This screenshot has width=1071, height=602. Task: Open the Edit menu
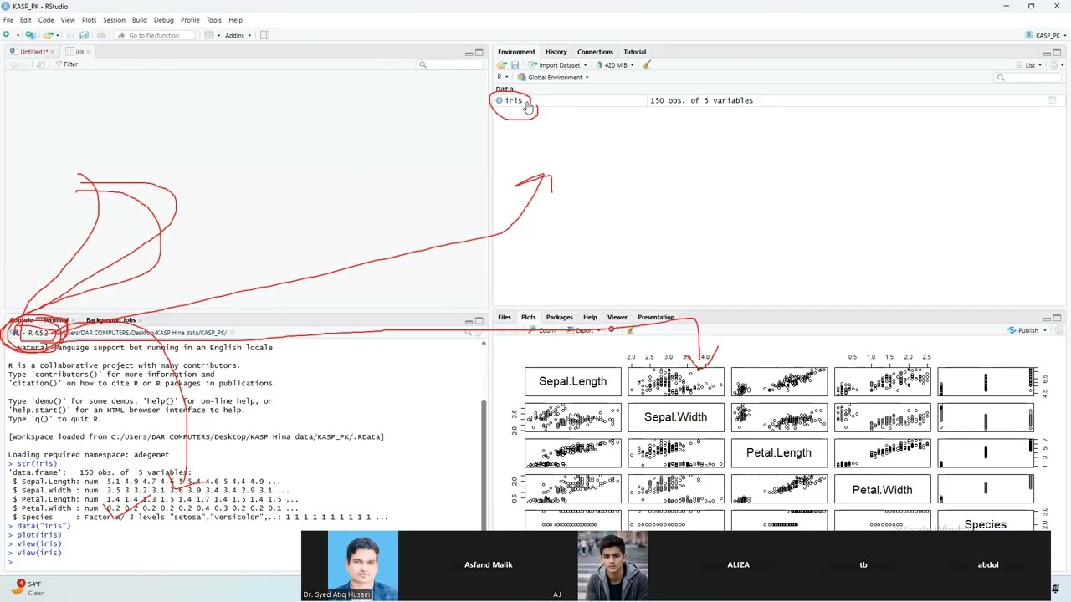coord(26,20)
